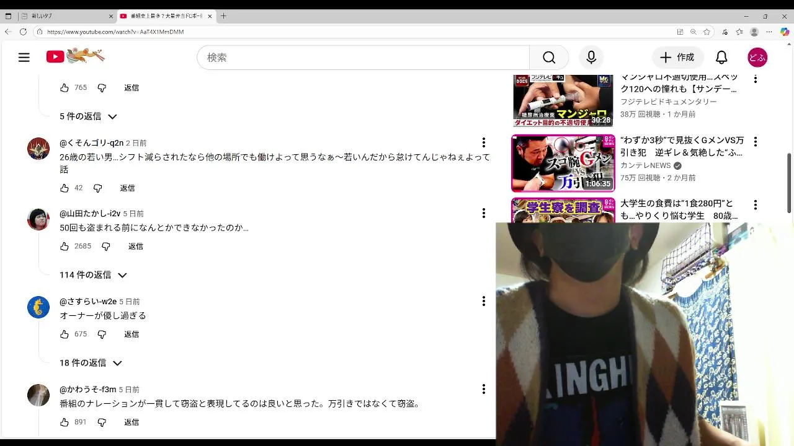Open options for 山田たかし-i2v comment

click(x=484, y=213)
